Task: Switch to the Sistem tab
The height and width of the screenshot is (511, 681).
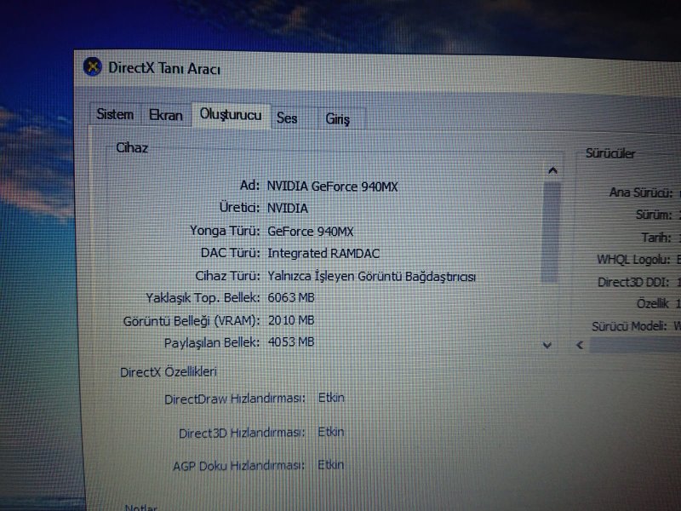Action: pos(115,114)
